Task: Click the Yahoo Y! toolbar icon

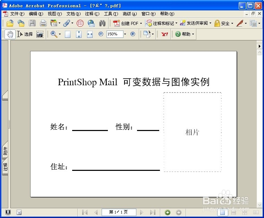Action: click(x=164, y=34)
